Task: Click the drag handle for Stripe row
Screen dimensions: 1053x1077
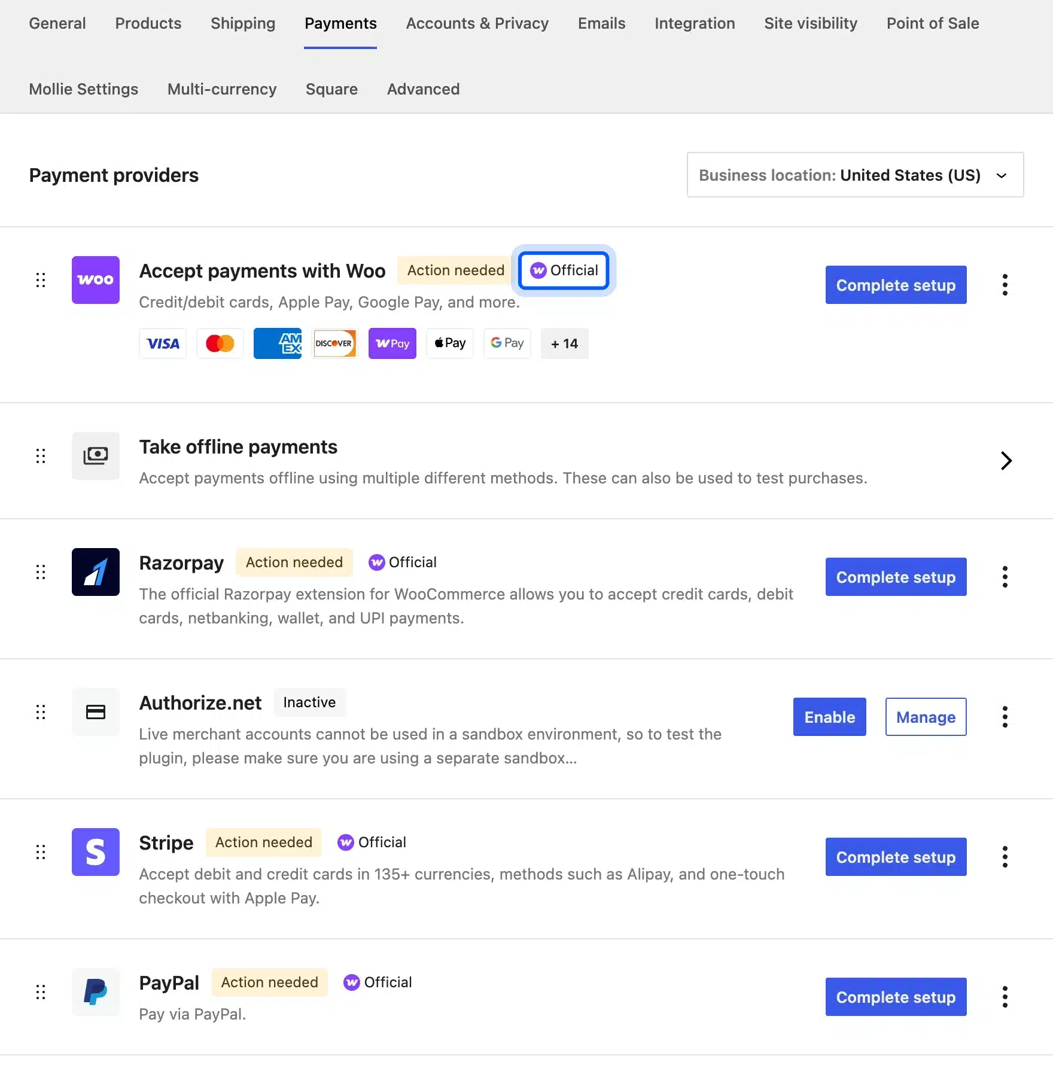Action: pyautogui.click(x=41, y=852)
